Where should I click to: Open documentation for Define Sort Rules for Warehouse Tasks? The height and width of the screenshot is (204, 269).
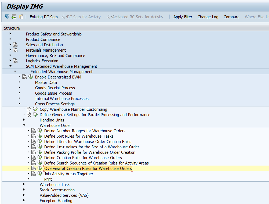pos(34,136)
